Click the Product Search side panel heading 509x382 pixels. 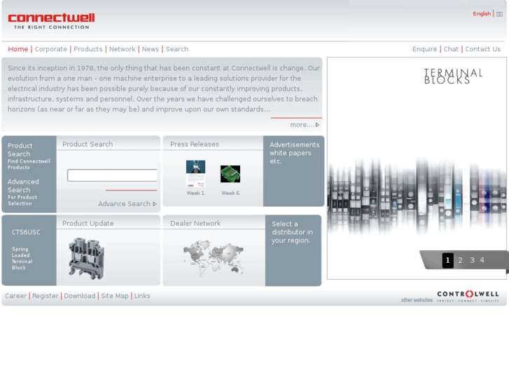click(20, 150)
